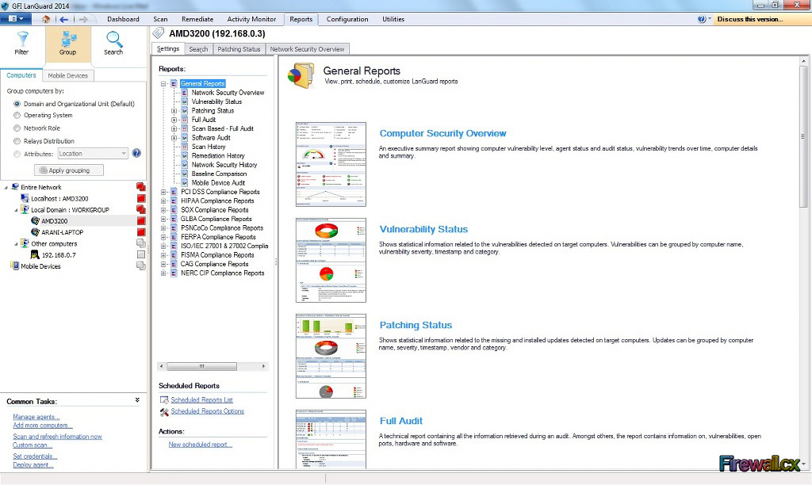Click the main pane vertical scrollbar thumb

803,136
